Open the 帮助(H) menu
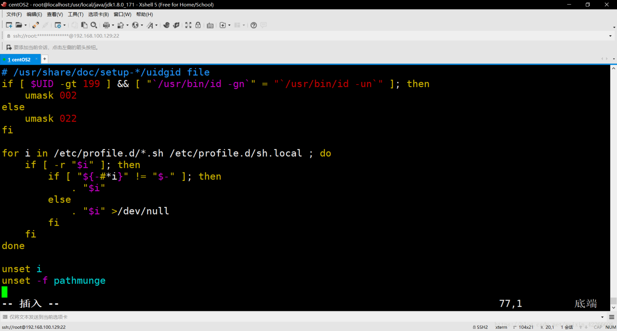This screenshot has width=617, height=331. point(145,14)
